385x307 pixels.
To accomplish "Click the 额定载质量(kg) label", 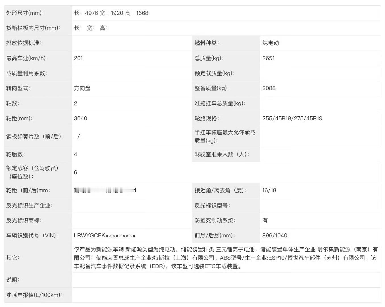I will click(215, 73).
